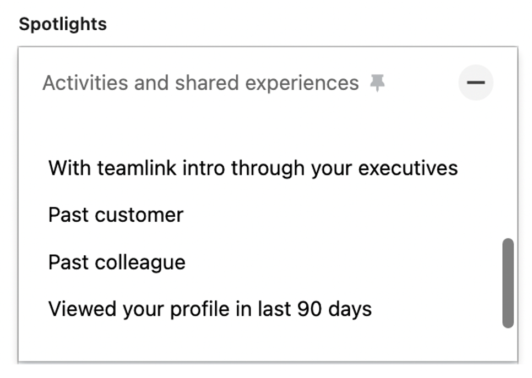Click the vertical scrollbar thumb in options list
The image size is (532, 378).
(508, 283)
